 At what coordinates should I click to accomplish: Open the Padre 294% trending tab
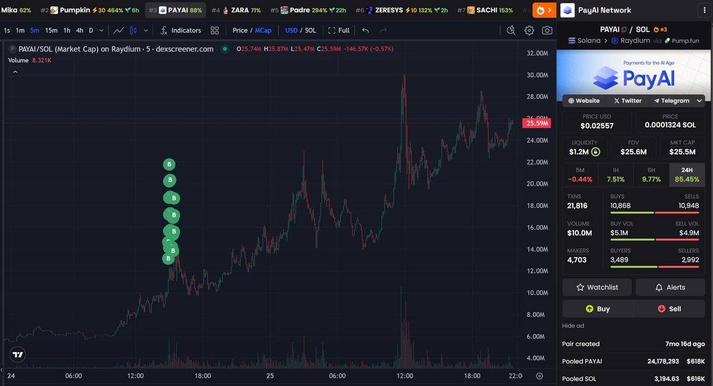308,10
